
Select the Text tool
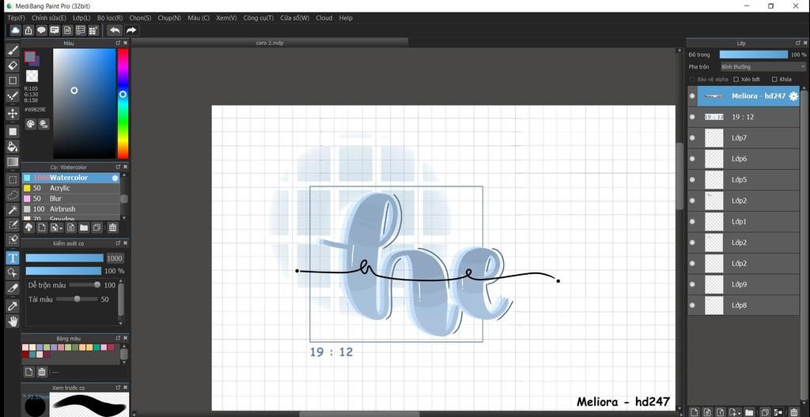tap(13, 257)
